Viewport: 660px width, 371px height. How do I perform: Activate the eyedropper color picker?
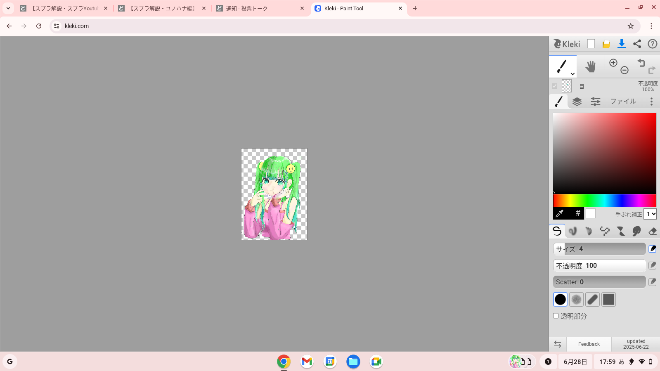point(560,213)
